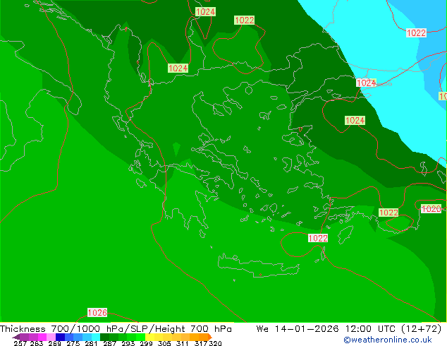Click the 1020 isobar label
The image size is (447, 346).
coord(431,209)
